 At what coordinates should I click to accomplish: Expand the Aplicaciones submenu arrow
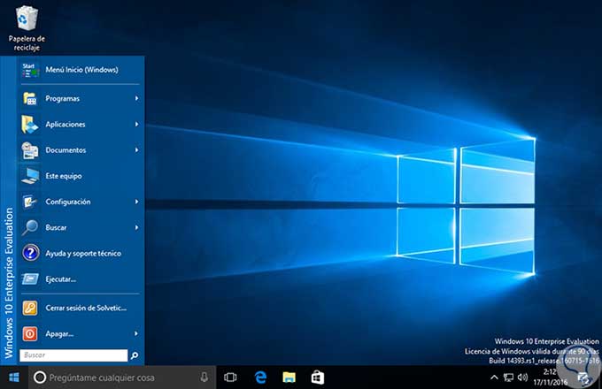(136, 124)
